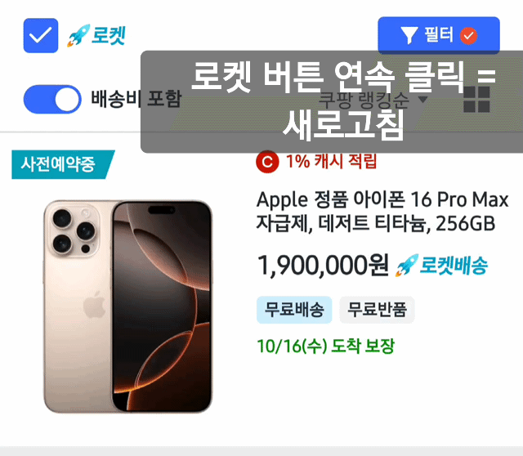This screenshot has width=523, height=456.
Task: Click the 10/16(수) 도착 보장 text
Action: click(326, 346)
